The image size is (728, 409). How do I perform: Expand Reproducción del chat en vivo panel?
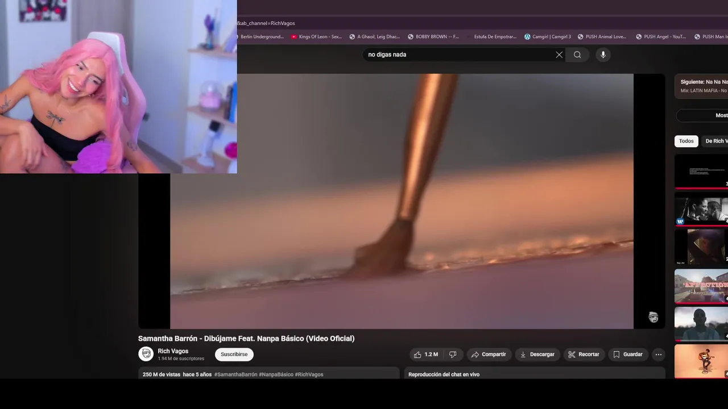535,373
